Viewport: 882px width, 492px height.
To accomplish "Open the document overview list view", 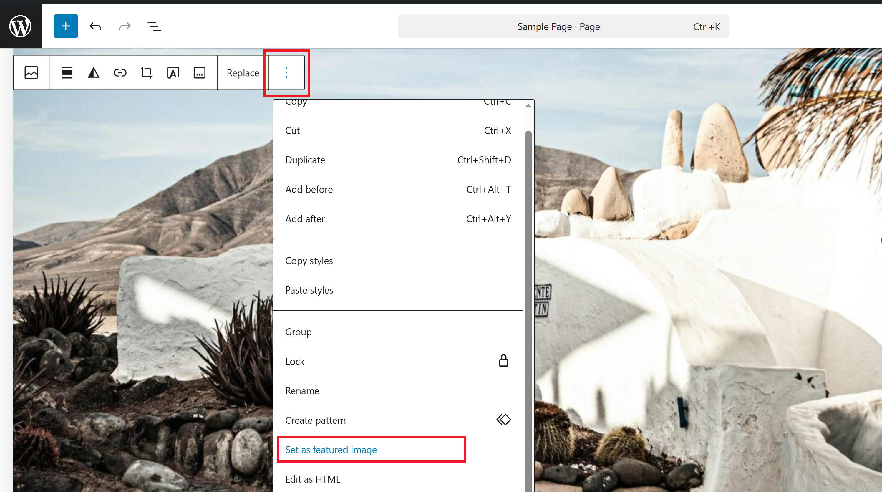I will click(x=154, y=26).
